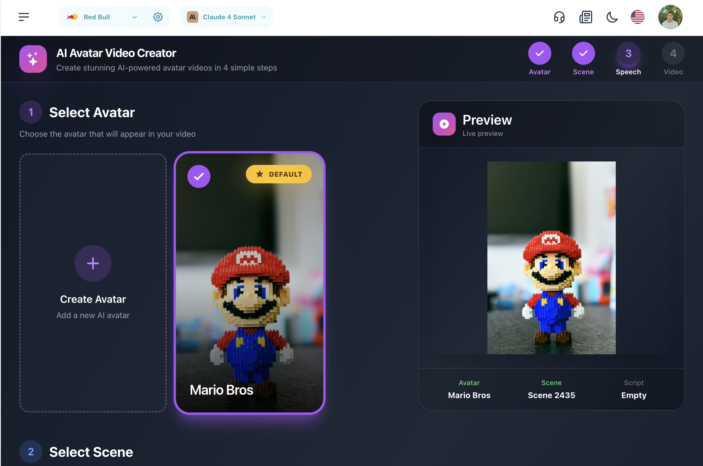Go to step 4 Video

click(x=673, y=54)
